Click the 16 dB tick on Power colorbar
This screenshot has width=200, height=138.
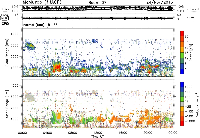click(186, 53)
